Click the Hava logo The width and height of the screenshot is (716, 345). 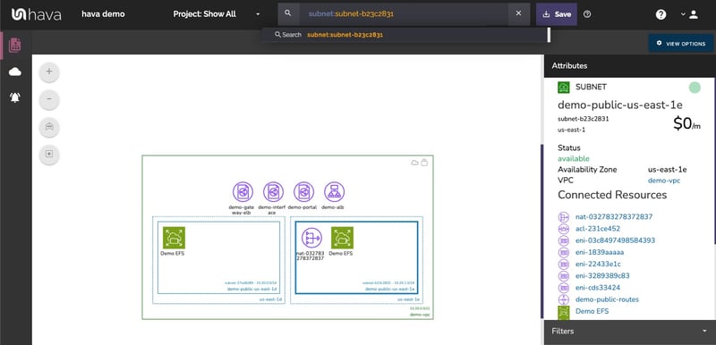pos(37,14)
